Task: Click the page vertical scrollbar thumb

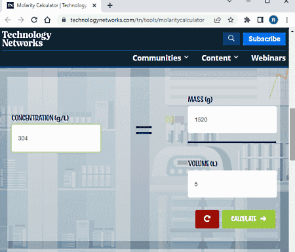Action: coord(292,135)
